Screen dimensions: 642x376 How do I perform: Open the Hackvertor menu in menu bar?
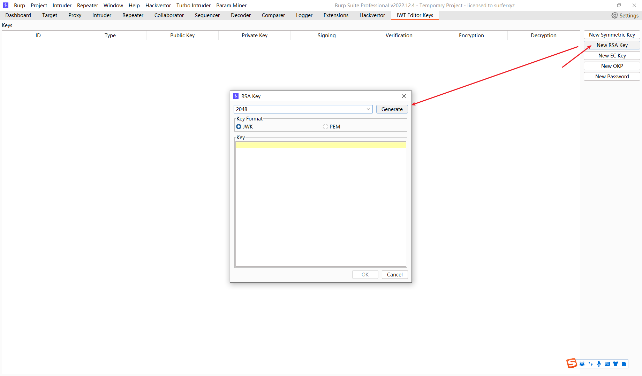click(x=158, y=5)
